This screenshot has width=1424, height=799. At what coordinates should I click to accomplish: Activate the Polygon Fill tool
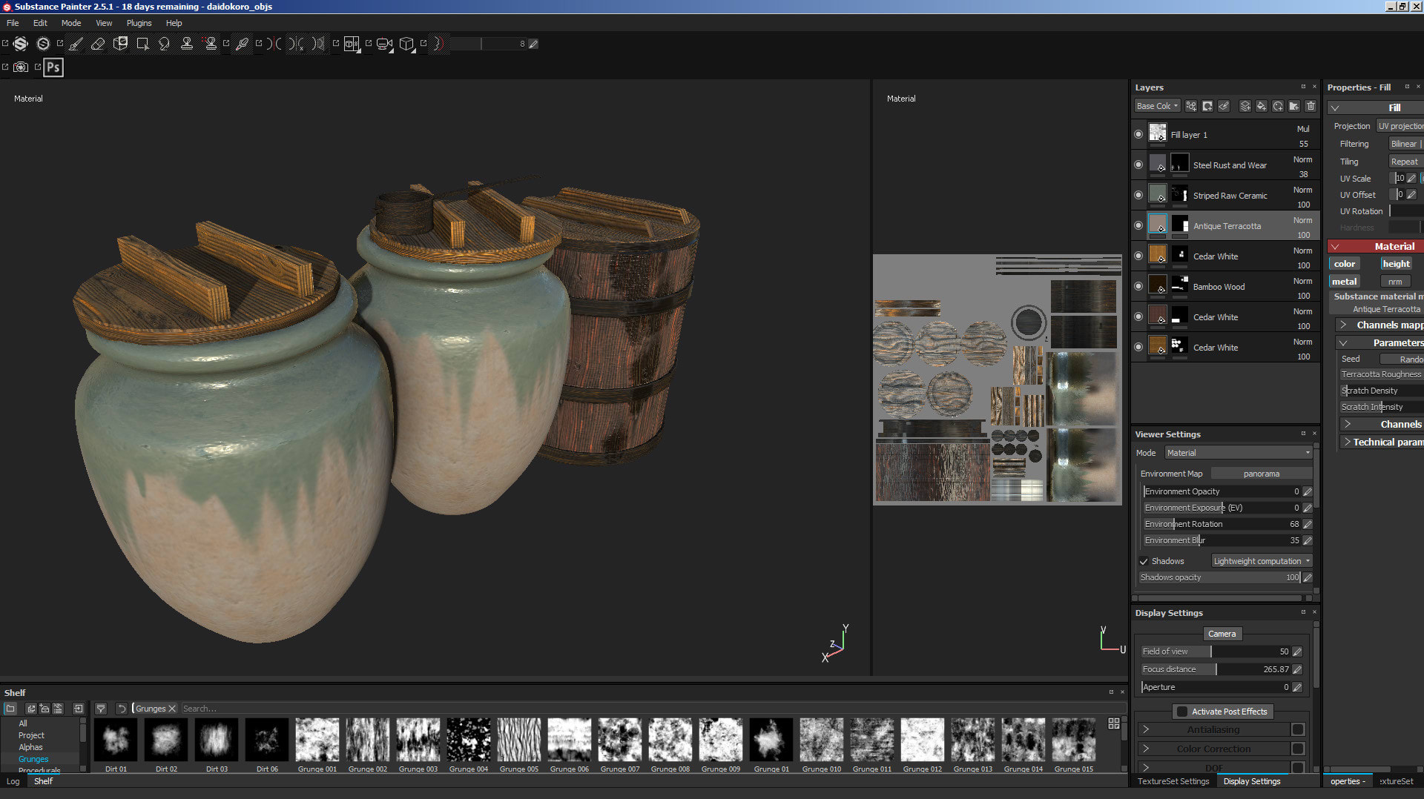[142, 44]
